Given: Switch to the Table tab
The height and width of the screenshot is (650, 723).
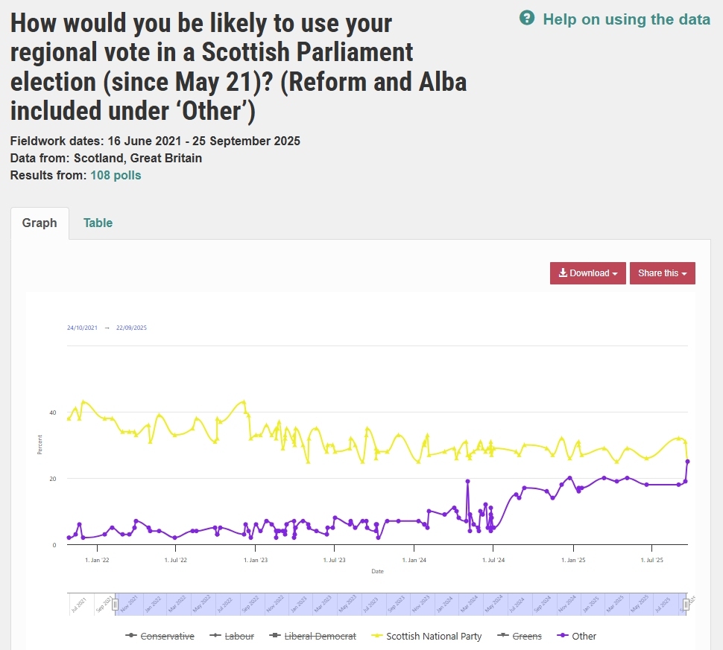Looking at the screenshot, I should tap(98, 223).
